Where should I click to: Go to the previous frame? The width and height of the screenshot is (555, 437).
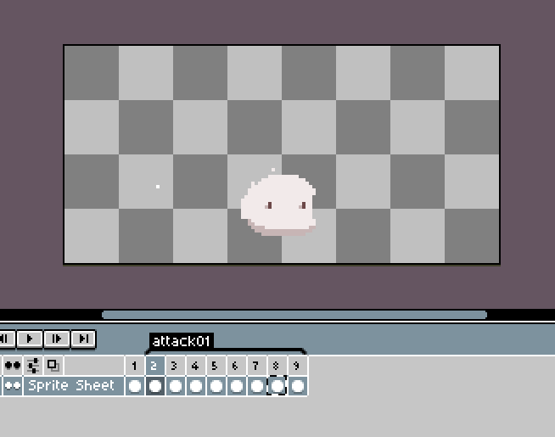[x=6, y=339]
